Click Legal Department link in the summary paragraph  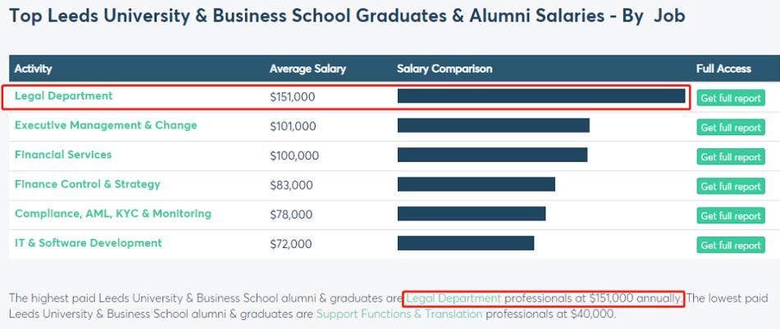pos(454,299)
